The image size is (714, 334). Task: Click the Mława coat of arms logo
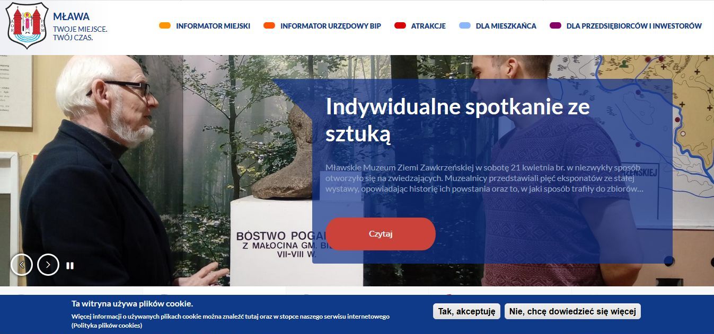pos(28,26)
